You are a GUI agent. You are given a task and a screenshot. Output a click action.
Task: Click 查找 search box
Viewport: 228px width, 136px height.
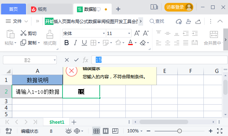pos(157,21)
